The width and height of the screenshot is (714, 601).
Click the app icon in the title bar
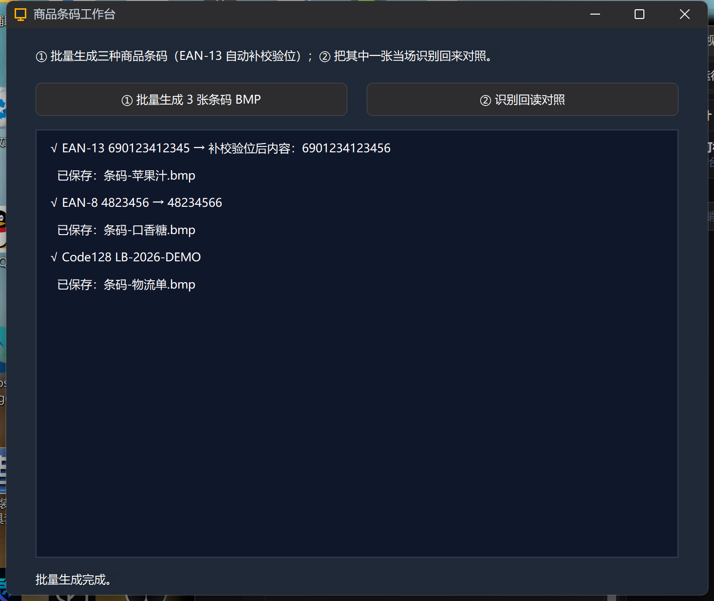(x=20, y=15)
